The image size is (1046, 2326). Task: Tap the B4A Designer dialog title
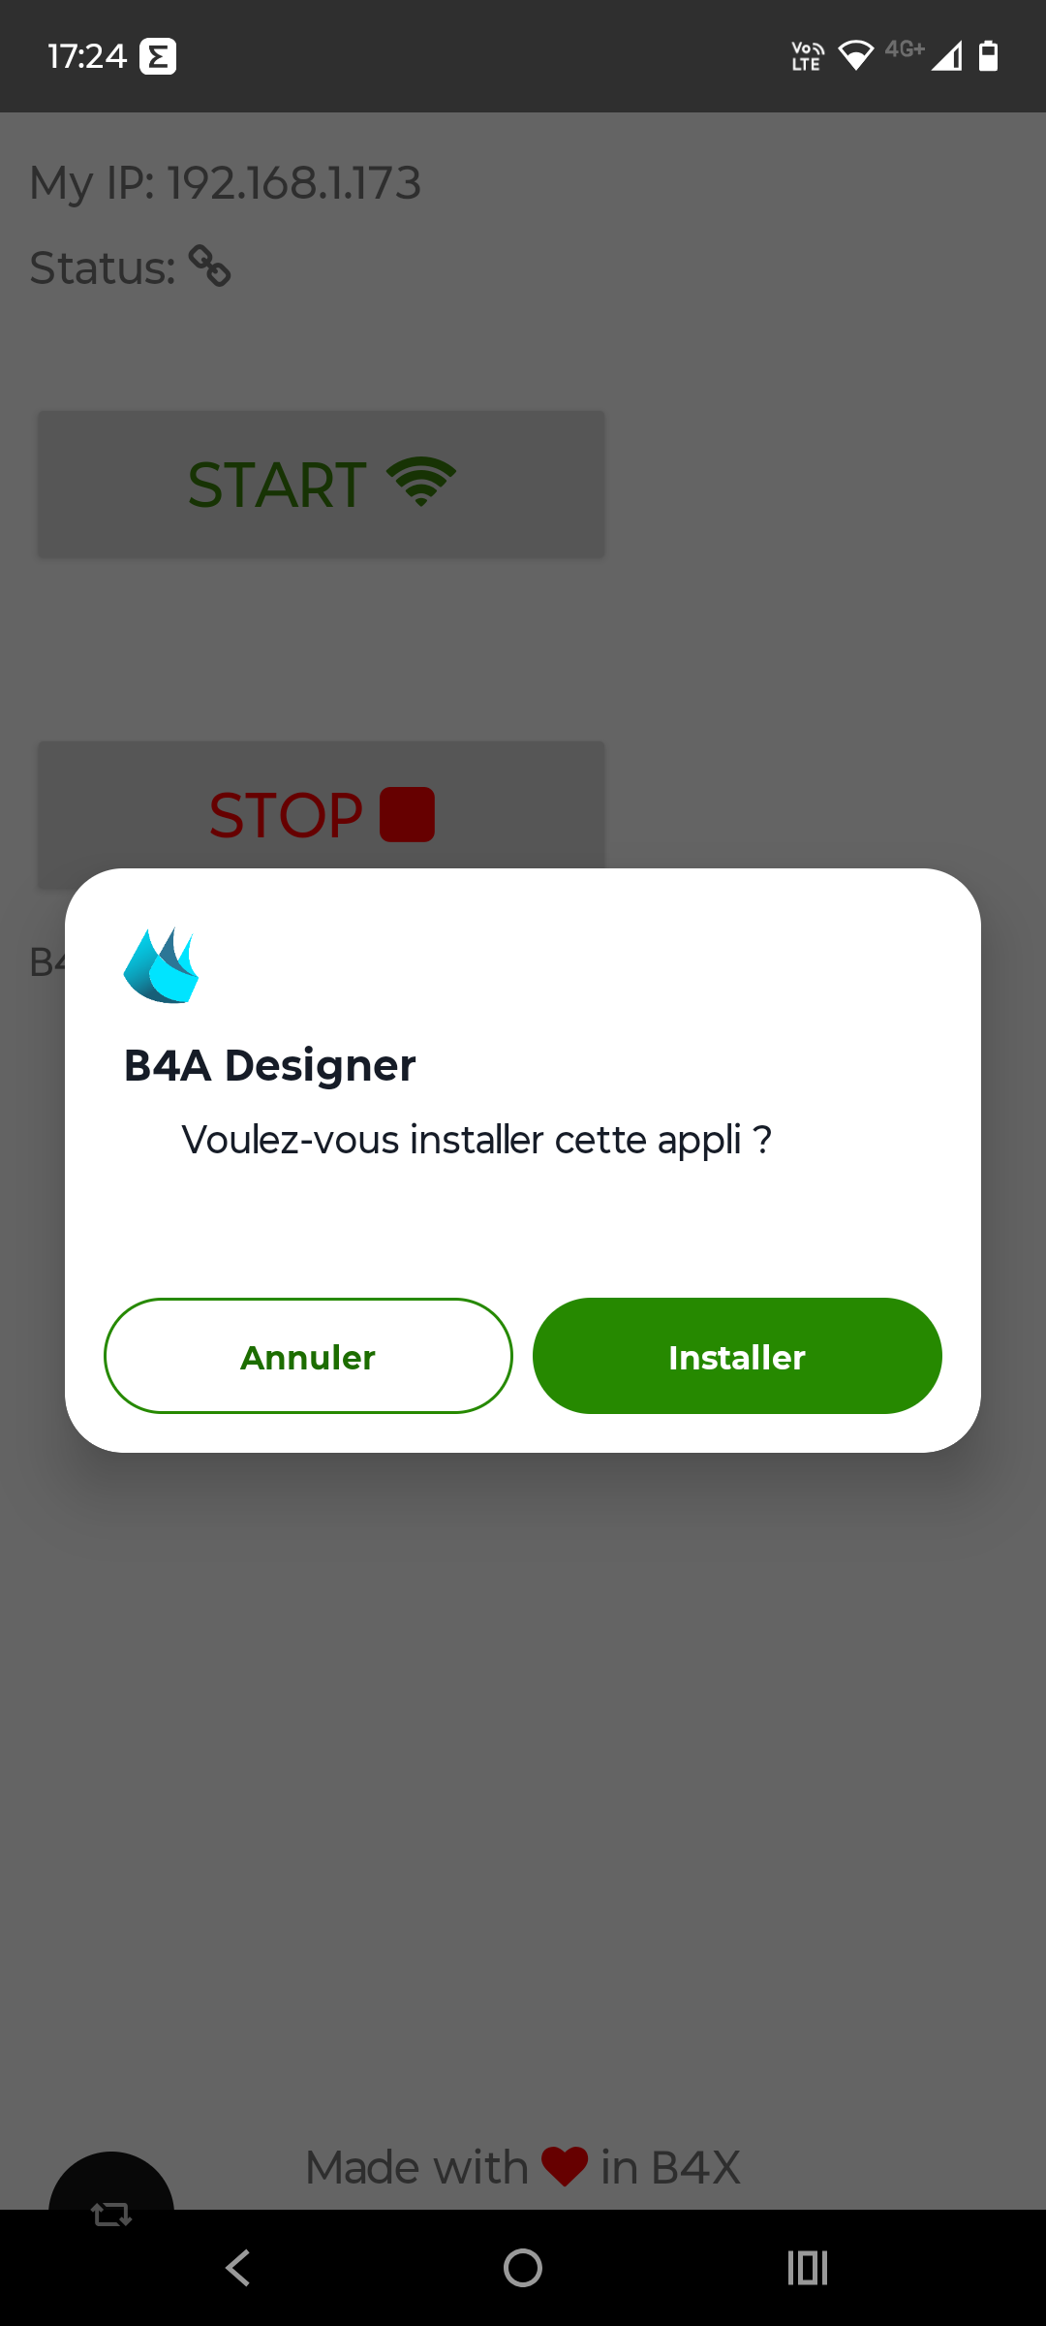click(270, 1065)
